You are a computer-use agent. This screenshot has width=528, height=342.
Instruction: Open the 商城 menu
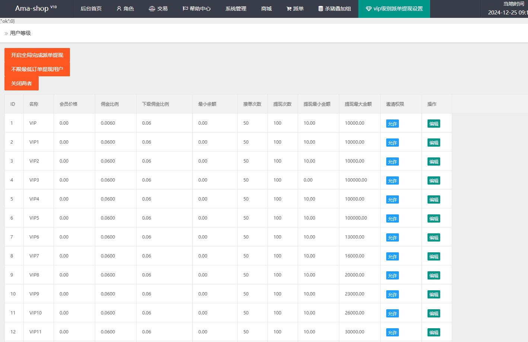coord(266,9)
